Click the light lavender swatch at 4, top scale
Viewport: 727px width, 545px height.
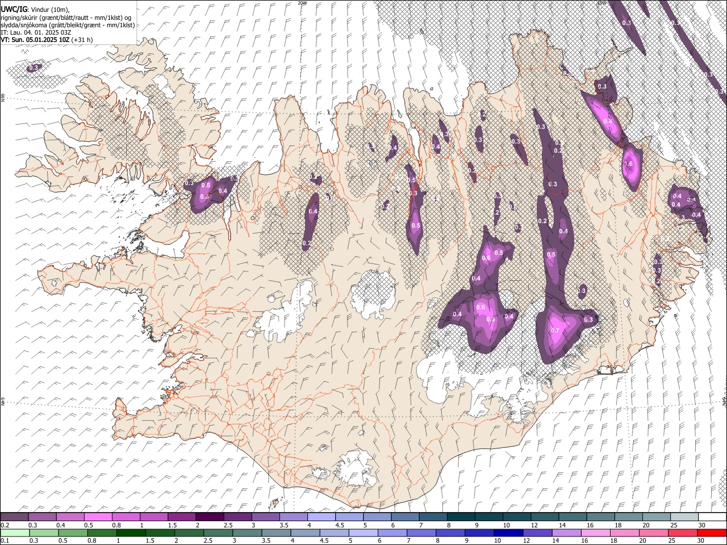click(320, 517)
